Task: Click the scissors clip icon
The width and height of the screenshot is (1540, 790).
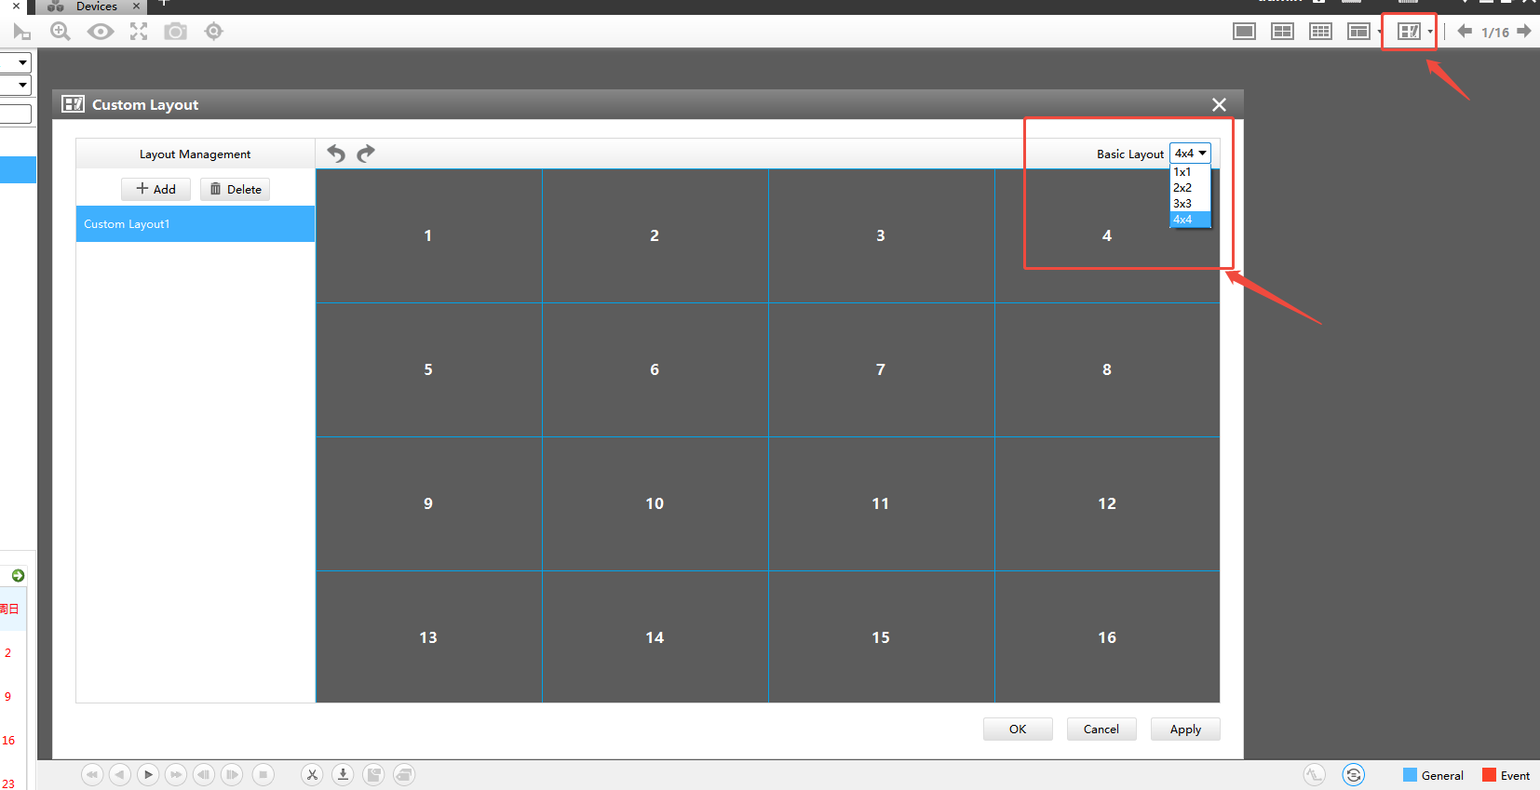Action: point(312,774)
